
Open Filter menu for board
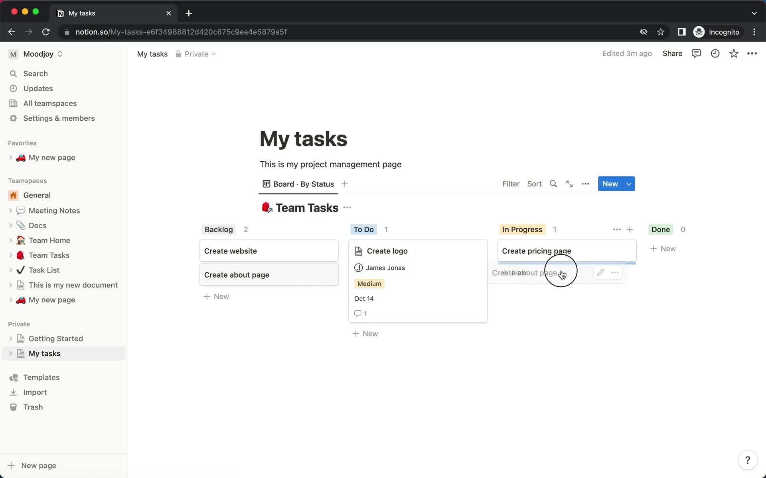pos(511,184)
